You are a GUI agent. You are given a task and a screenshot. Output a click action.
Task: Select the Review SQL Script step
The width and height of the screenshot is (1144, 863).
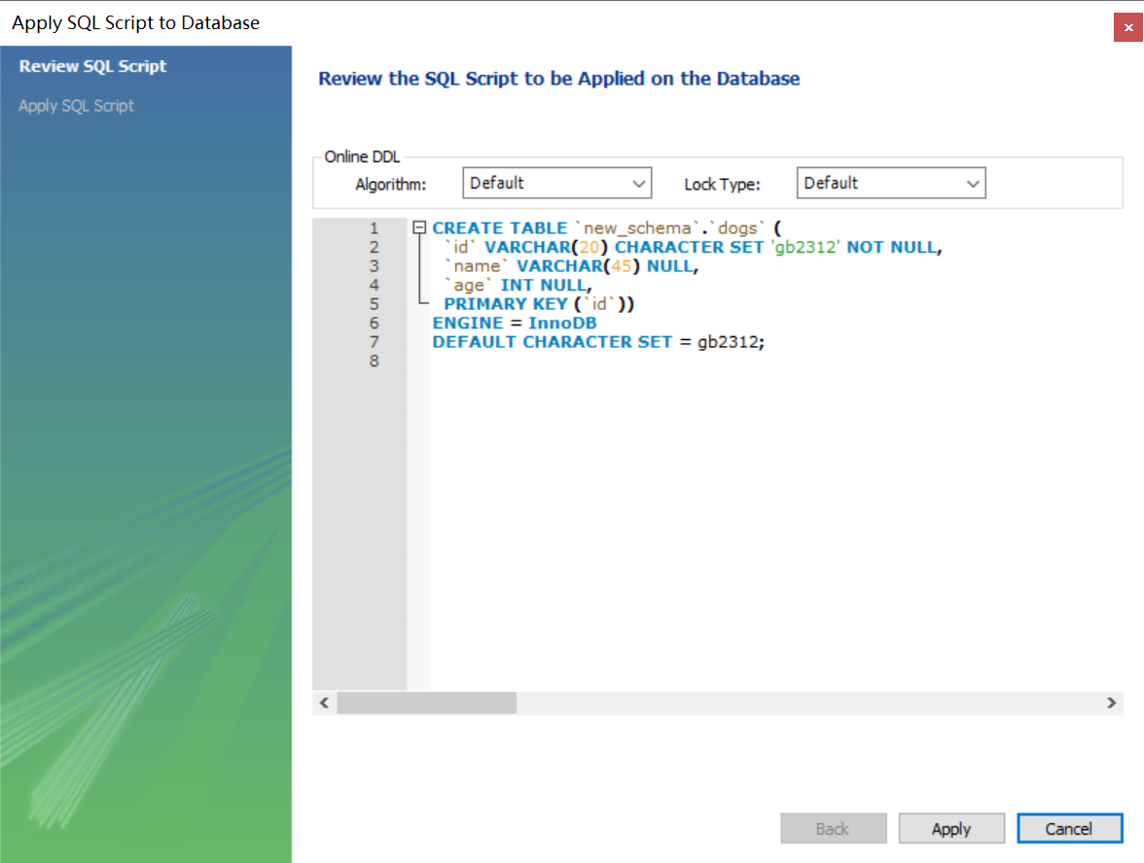[x=92, y=66]
